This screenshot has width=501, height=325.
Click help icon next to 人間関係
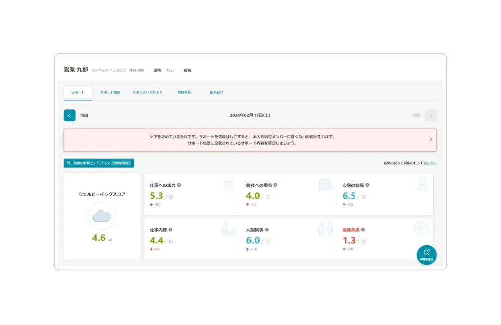267,230
